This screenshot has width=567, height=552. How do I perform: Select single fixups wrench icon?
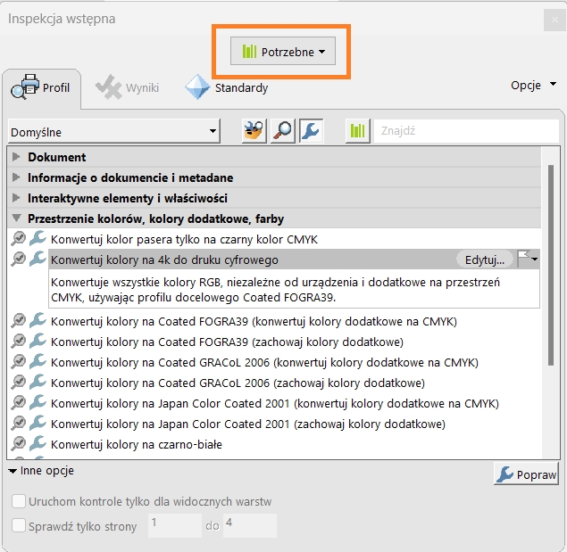tap(311, 131)
